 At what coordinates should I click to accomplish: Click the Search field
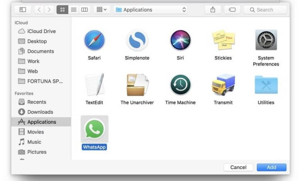[265, 10]
